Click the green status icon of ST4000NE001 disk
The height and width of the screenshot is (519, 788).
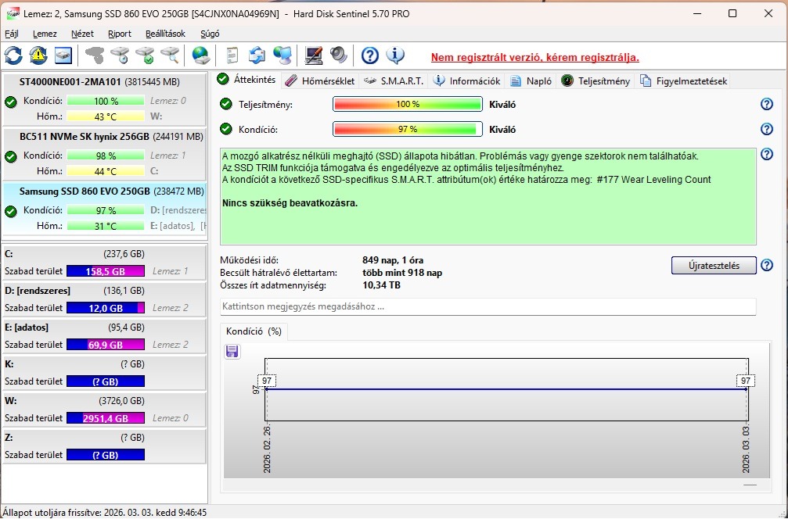click(10, 102)
